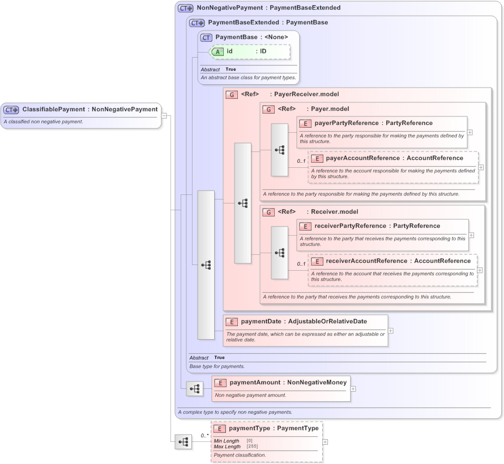
Task: Expand the receiverPartyReference element
Action: (471, 235)
